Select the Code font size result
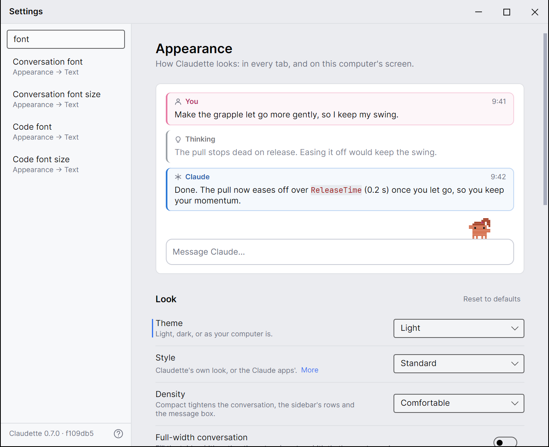This screenshot has width=549, height=447. pos(66,164)
